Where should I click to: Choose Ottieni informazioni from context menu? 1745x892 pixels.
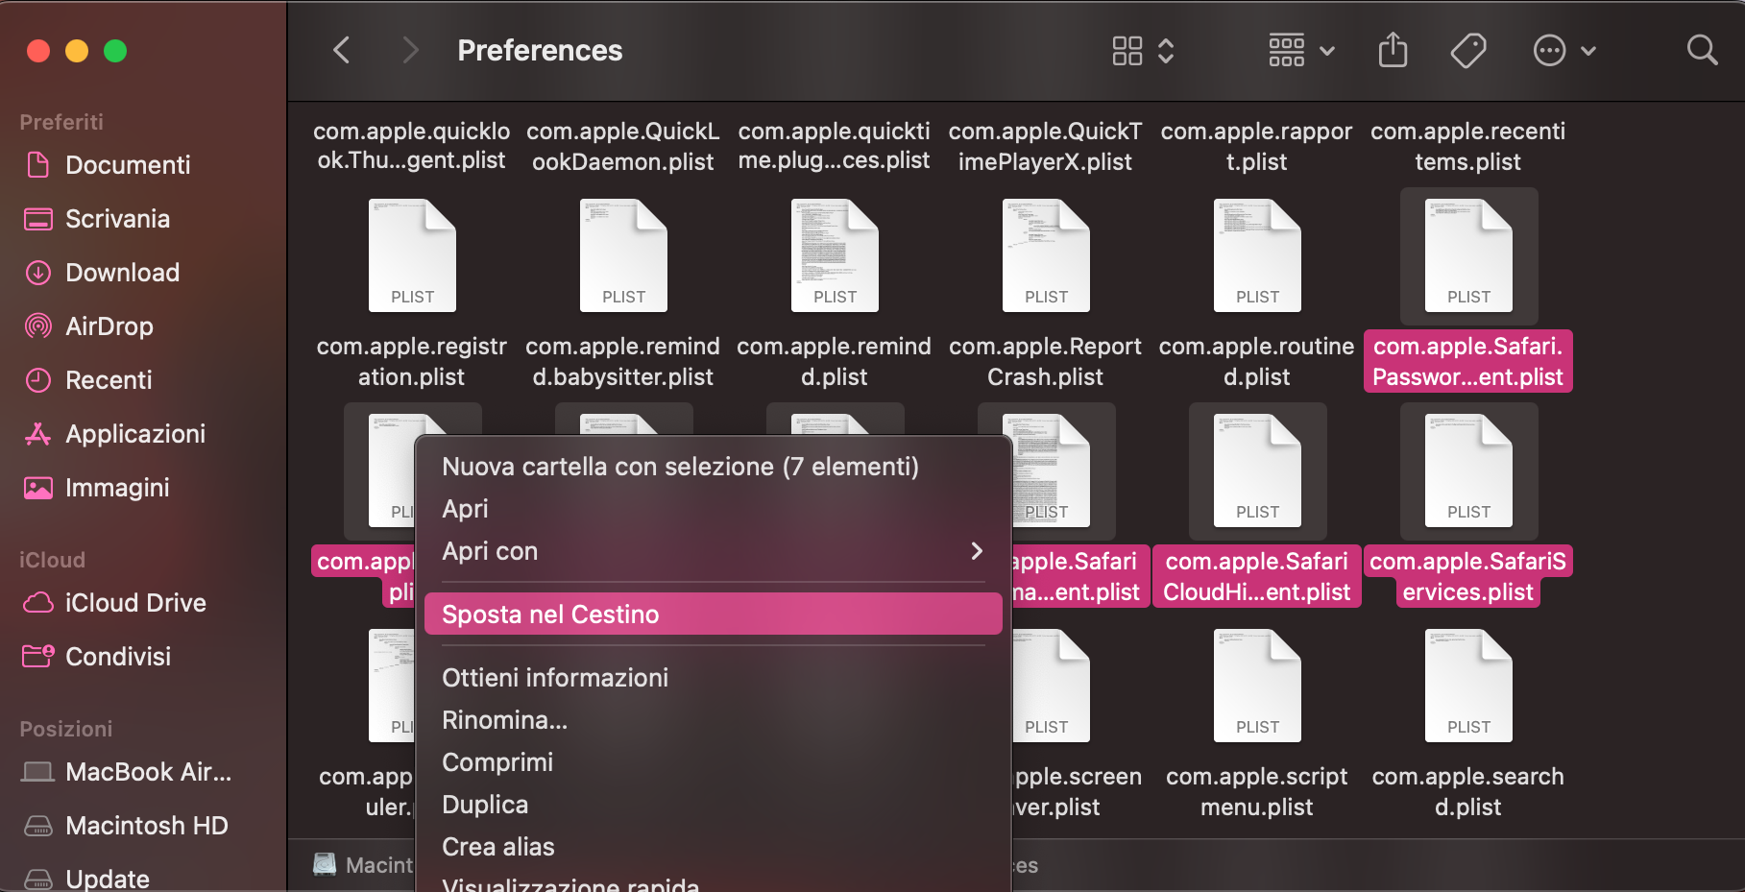(x=555, y=677)
